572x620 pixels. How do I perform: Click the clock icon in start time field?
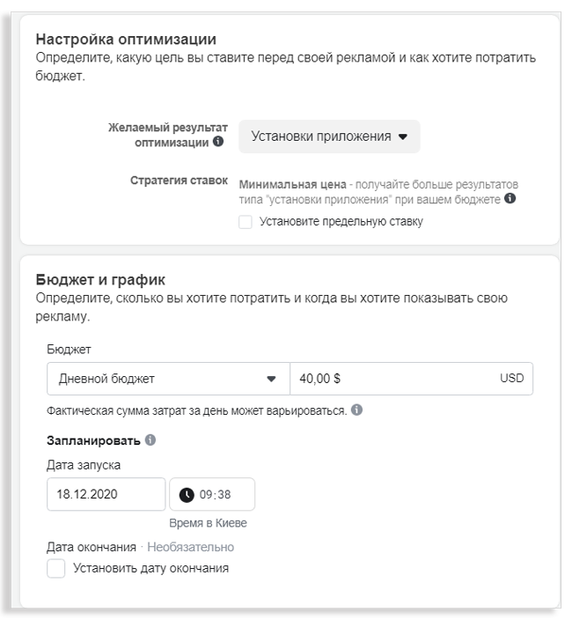click(187, 495)
